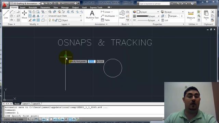219x123 pixels.
Task: Click the Help question mark icon
Action: click(x=192, y=3)
